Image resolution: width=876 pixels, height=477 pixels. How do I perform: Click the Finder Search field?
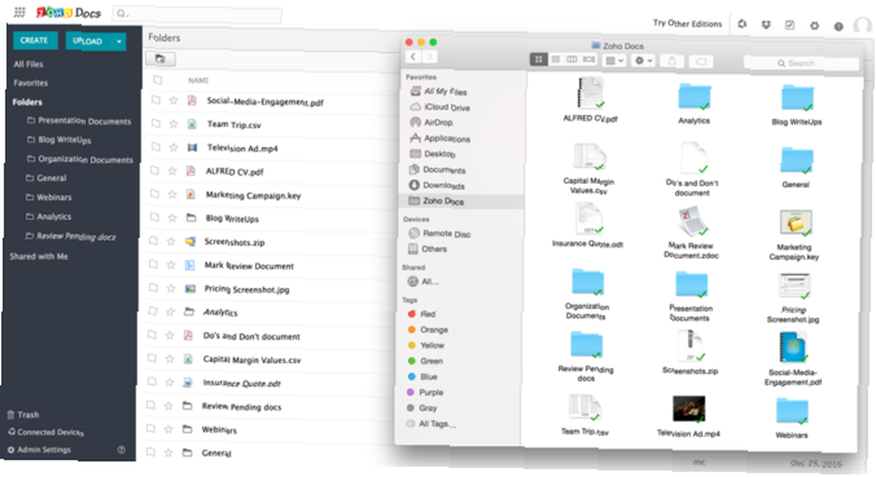pyautogui.click(x=802, y=63)
